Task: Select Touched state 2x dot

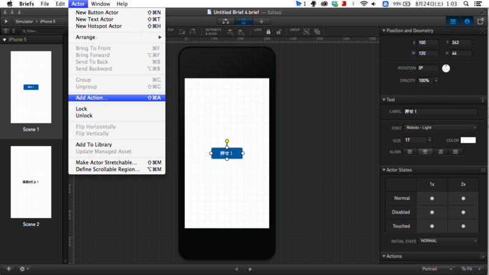Action: pos(463,226)
